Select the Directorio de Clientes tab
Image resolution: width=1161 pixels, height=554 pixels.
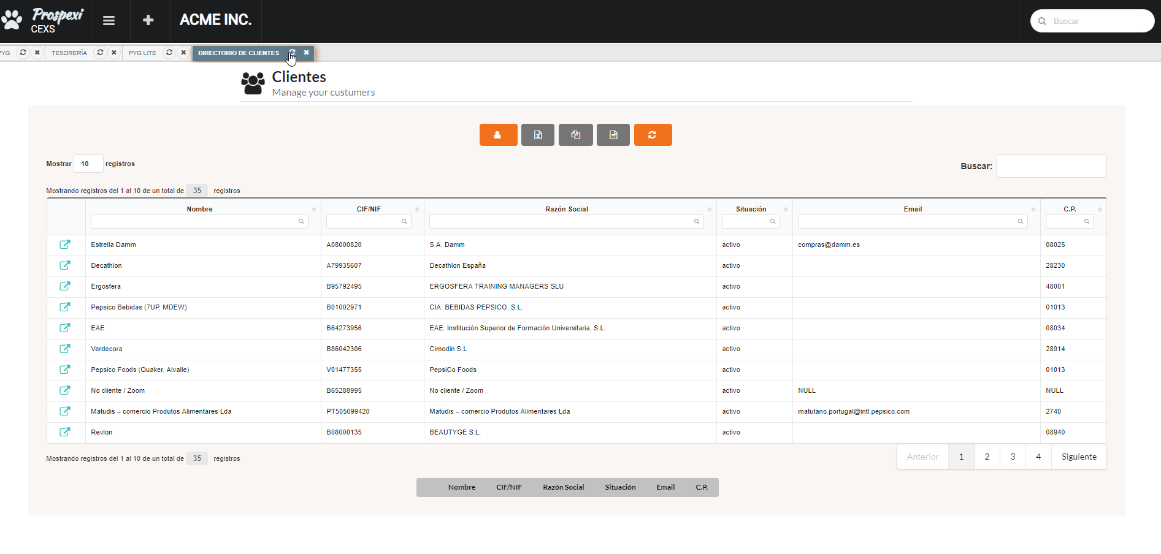[239, 53]
